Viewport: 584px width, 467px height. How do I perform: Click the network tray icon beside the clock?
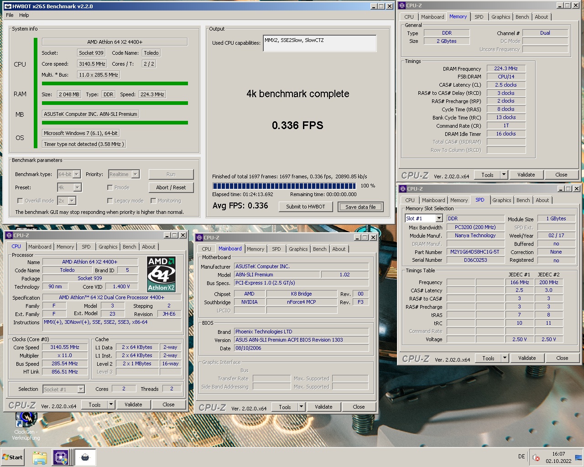pos(579,457)
